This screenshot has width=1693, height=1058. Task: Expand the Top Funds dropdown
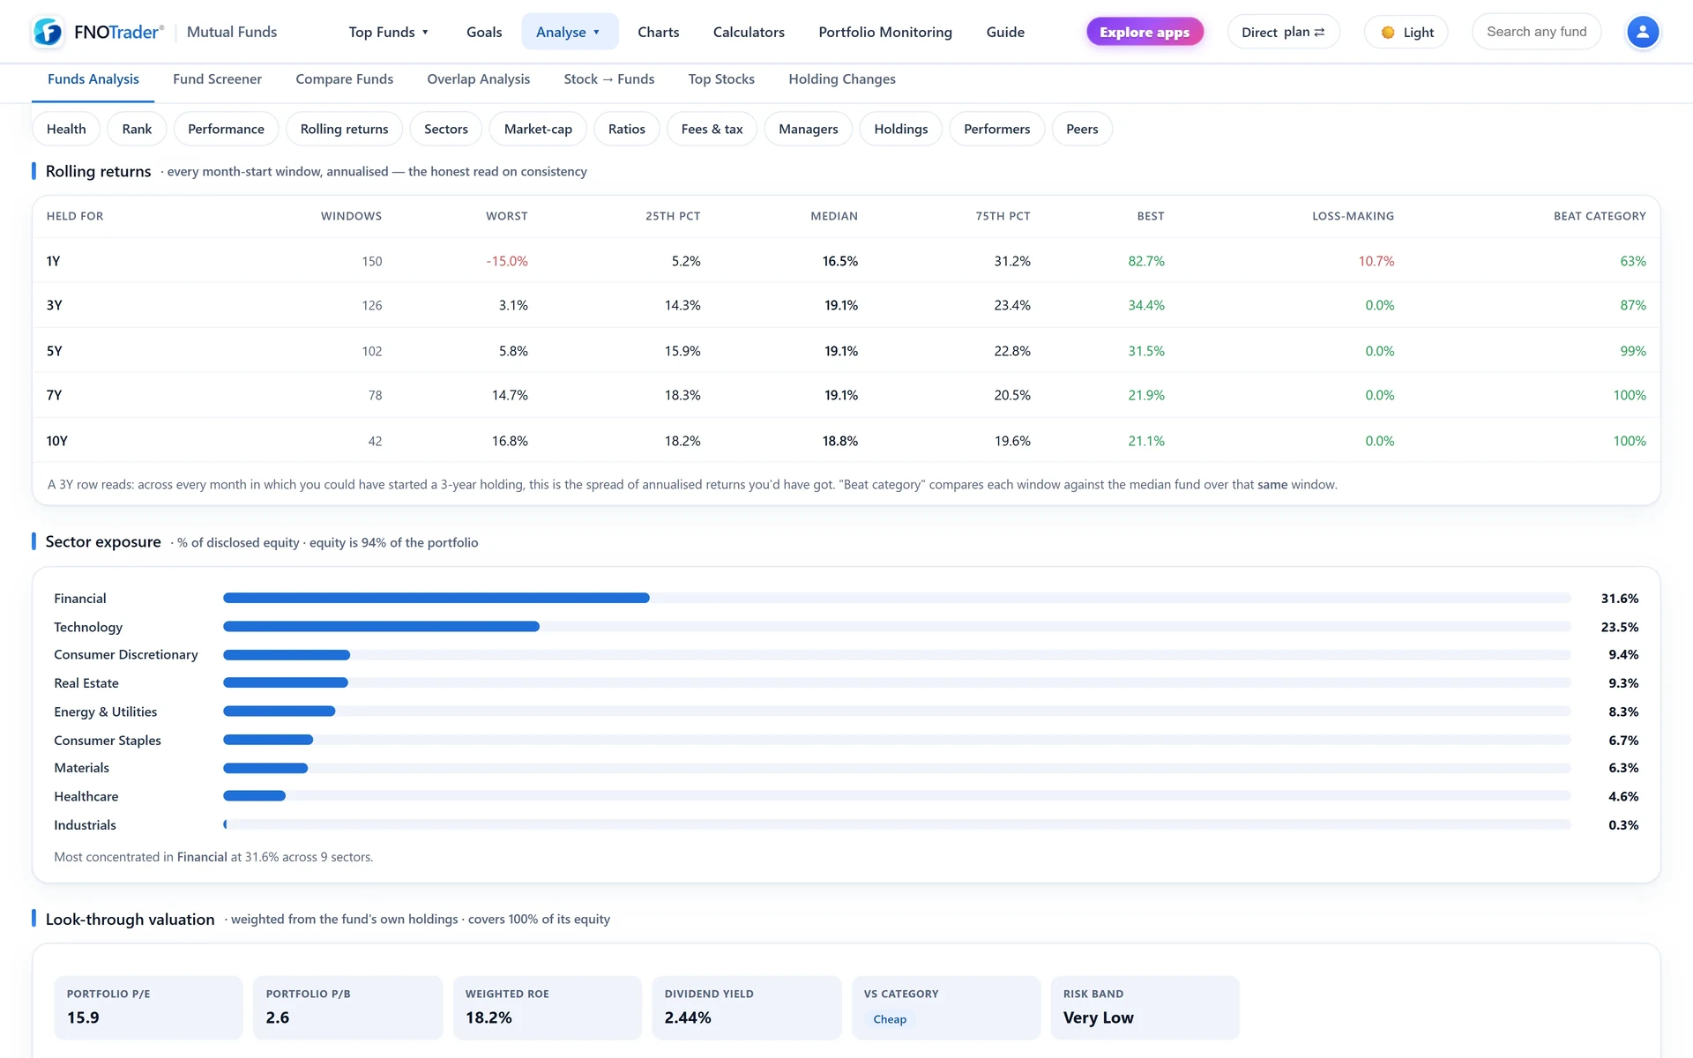click(x=389, y=33)
